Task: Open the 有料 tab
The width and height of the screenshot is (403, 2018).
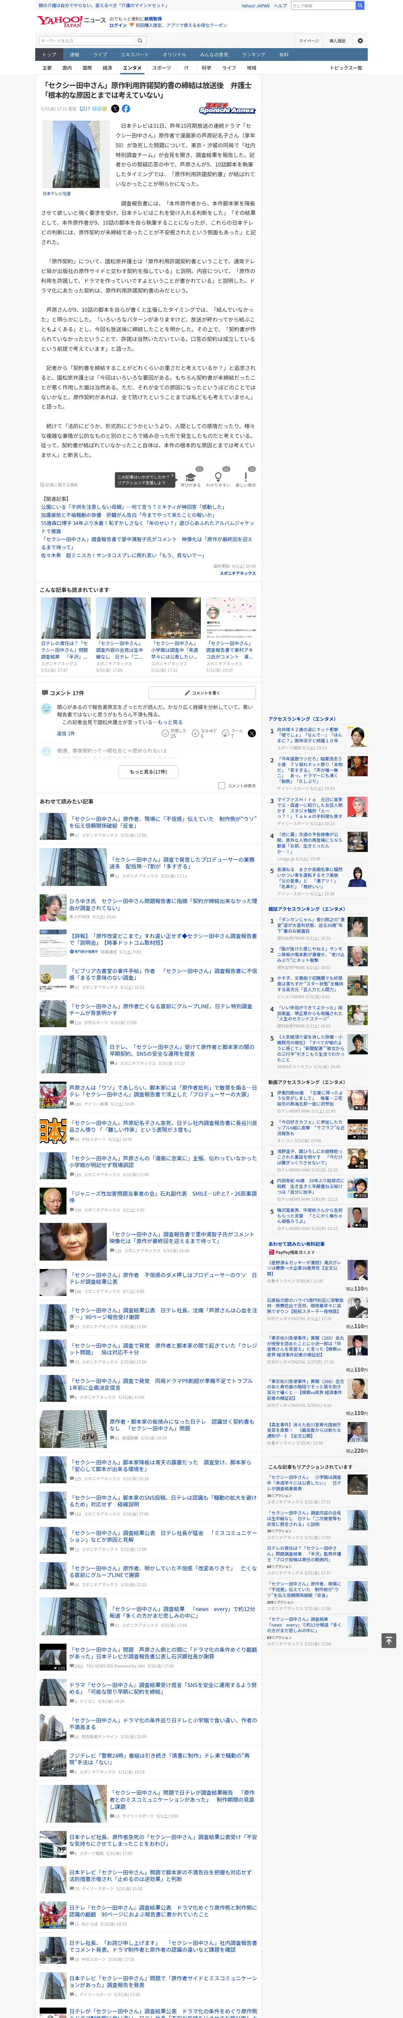Action: point(284,55)
